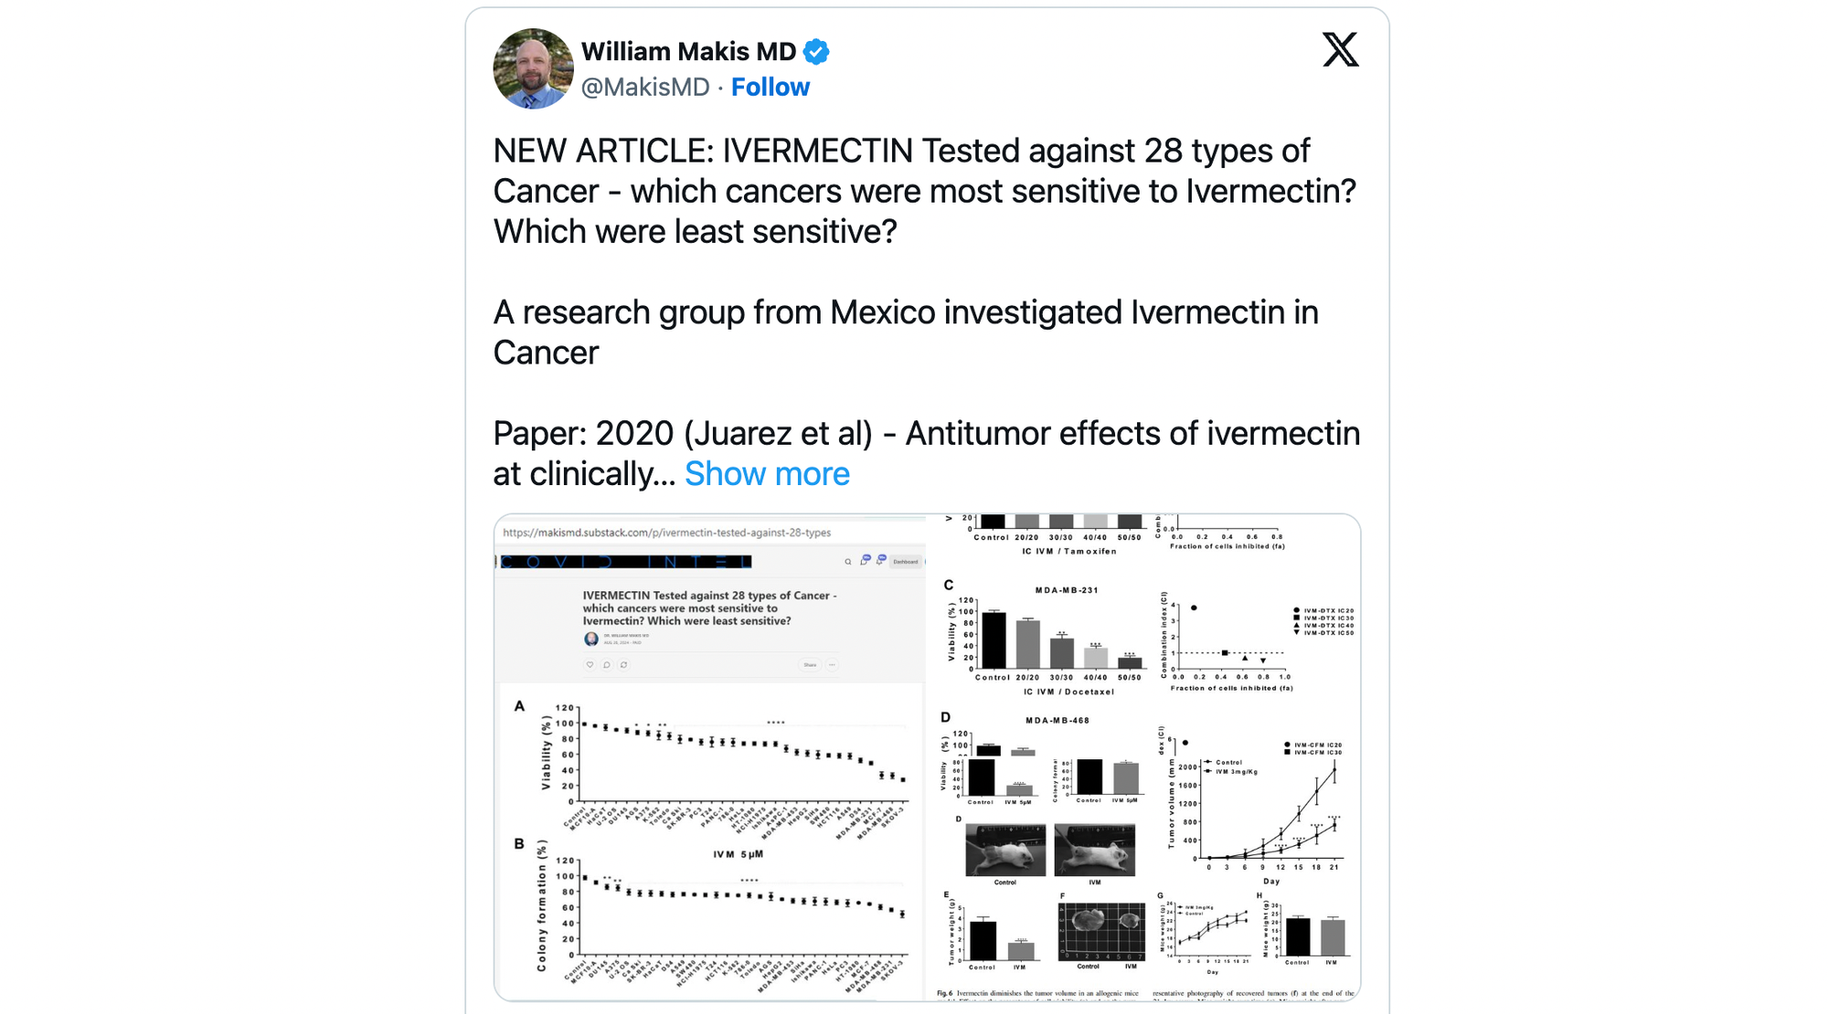Click the COVID INTEL banner logo
The image size is (1828, 1014).
click(x=626, y=562)
